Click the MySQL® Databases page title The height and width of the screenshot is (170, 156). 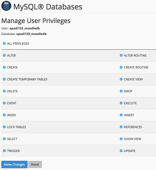pos(48,7)
